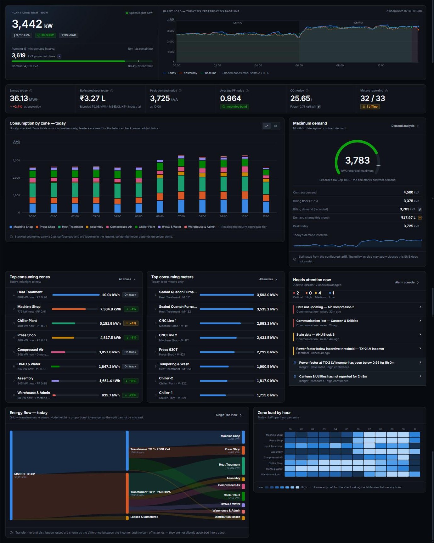Image resolution: width=434 pixels, height=543 pixels.
Task: Click the Heat Treatment zone usage bar
Action: (x=76, y=295)
